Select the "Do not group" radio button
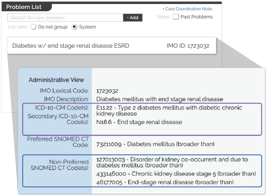Viewport: 267px width, 196px height. [x=33, y=27]
